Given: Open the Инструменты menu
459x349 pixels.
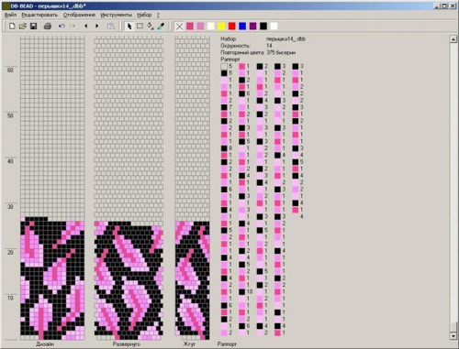Looking at the screenshot, I should [117, 15].
